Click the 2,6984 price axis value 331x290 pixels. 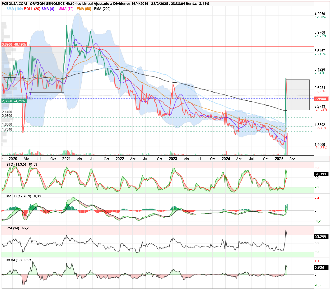point(320,88)
